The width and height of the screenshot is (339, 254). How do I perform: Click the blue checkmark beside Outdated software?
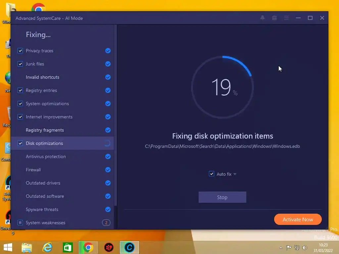point(108,196)
